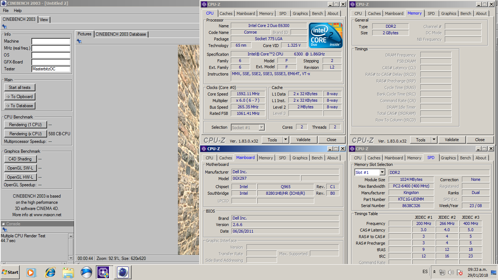Open the Help menu
The width and height of the screenshot is (498, 280).
click(x=18, y=11)
